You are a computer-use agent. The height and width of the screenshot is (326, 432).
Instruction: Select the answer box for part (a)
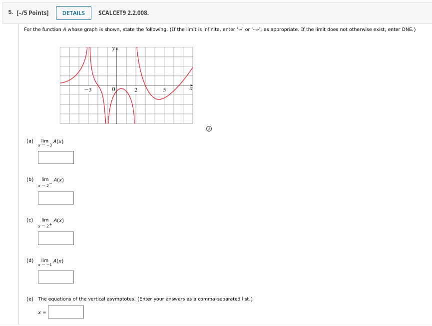pos(55,157)
